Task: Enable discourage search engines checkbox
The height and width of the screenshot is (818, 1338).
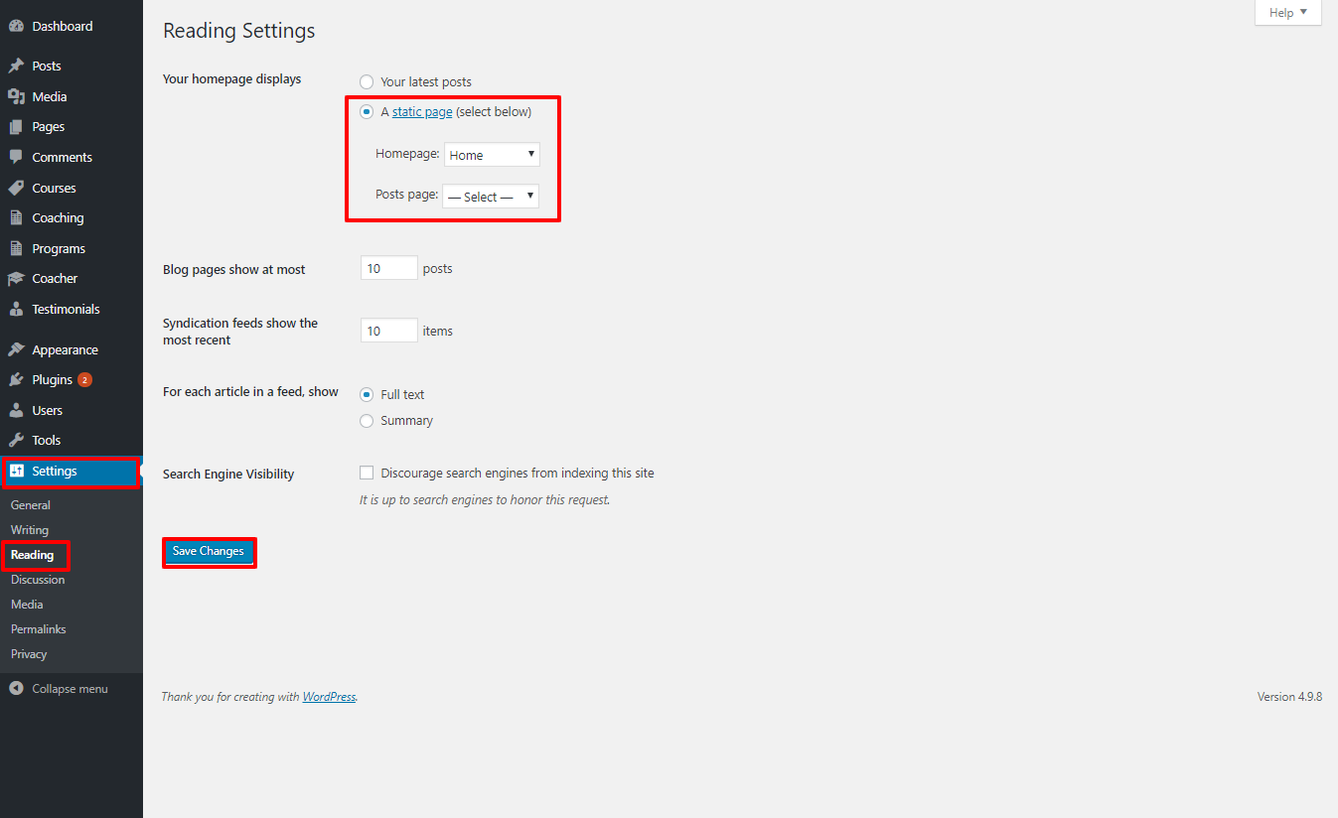Action: point(368,474)
